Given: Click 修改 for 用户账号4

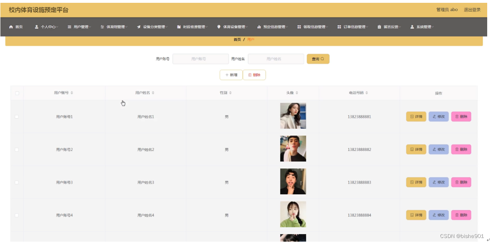Looking at the screenshot, I should point(439,216).
